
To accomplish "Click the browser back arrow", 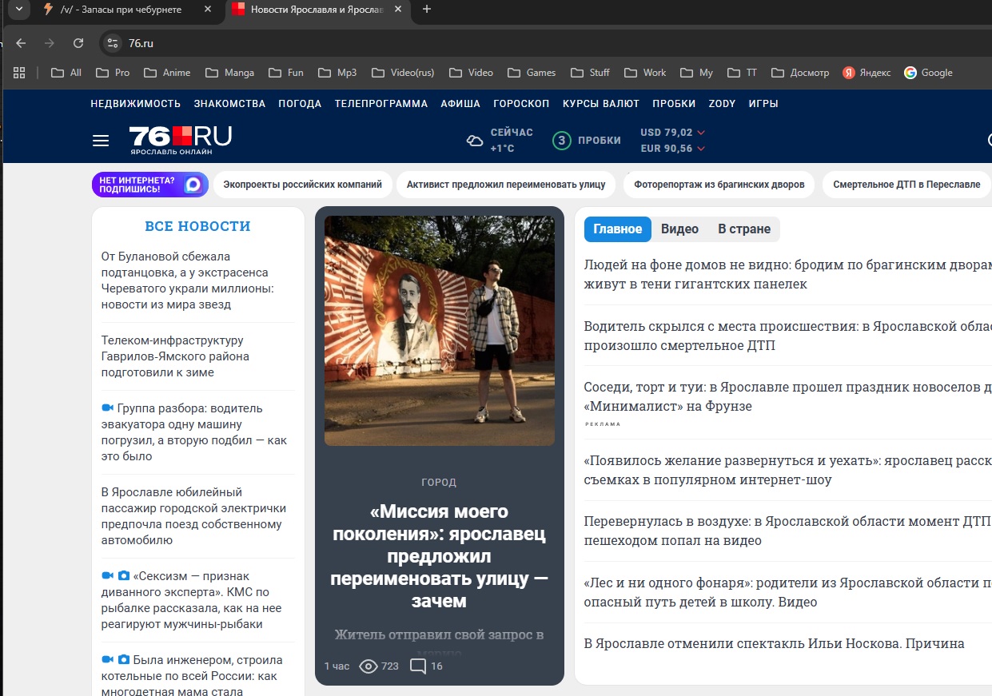I will pyautogui.click(x=21, y=43).
